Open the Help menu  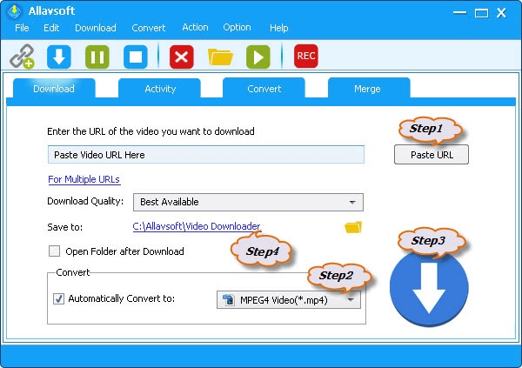279,28
